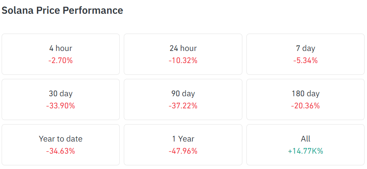
Task: Click the -20.36% percentage
Action: pos(305,106)
